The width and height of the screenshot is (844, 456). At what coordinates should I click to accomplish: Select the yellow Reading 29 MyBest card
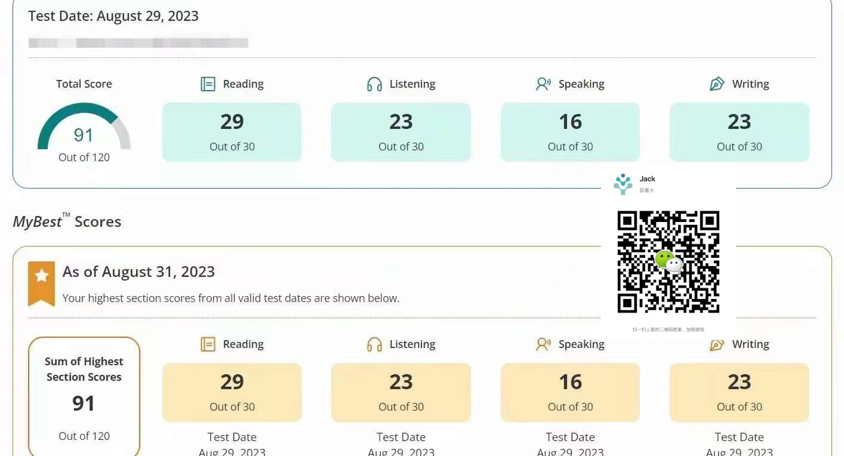(232, 392)
